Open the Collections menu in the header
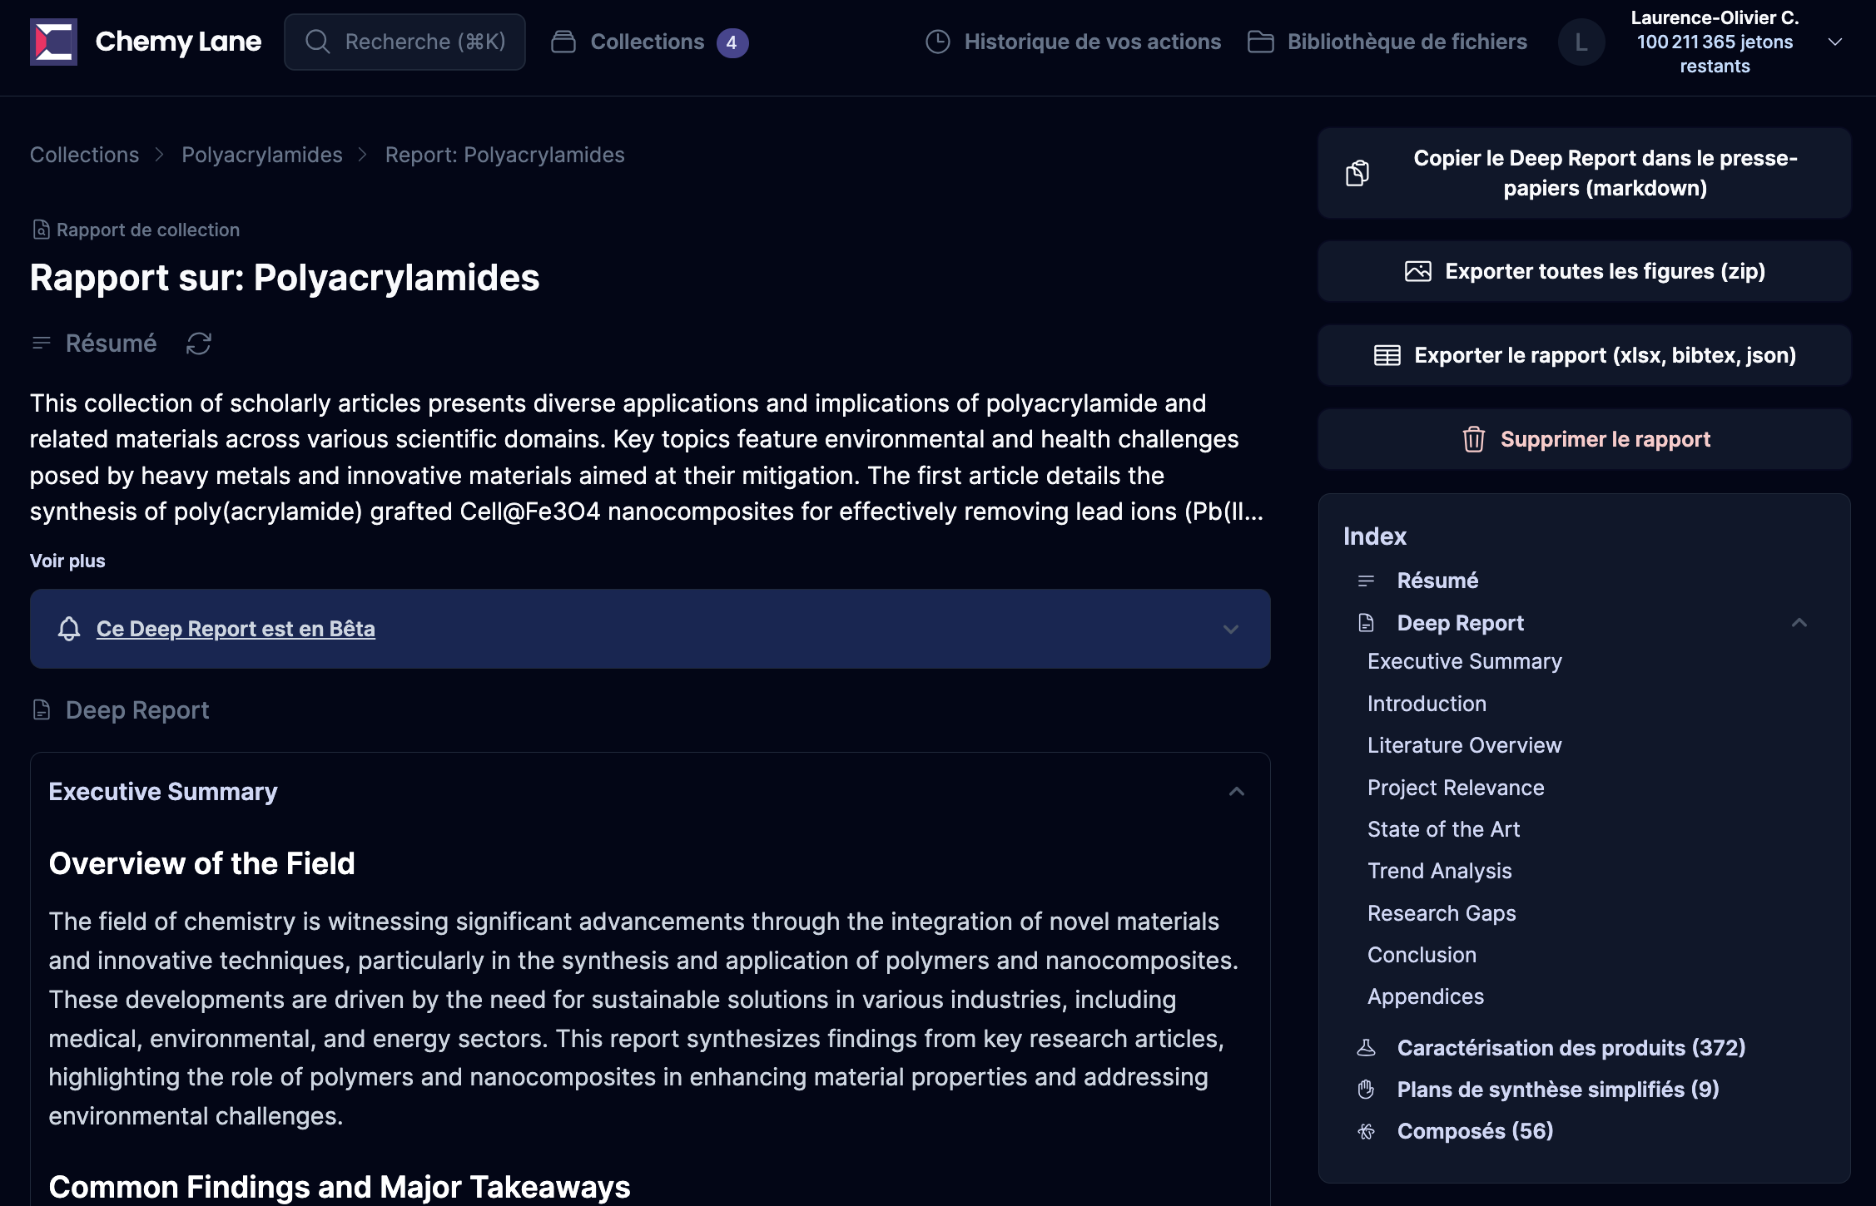The width and height of the screenshot is (1876, 1206). click(x=648, y=42)
